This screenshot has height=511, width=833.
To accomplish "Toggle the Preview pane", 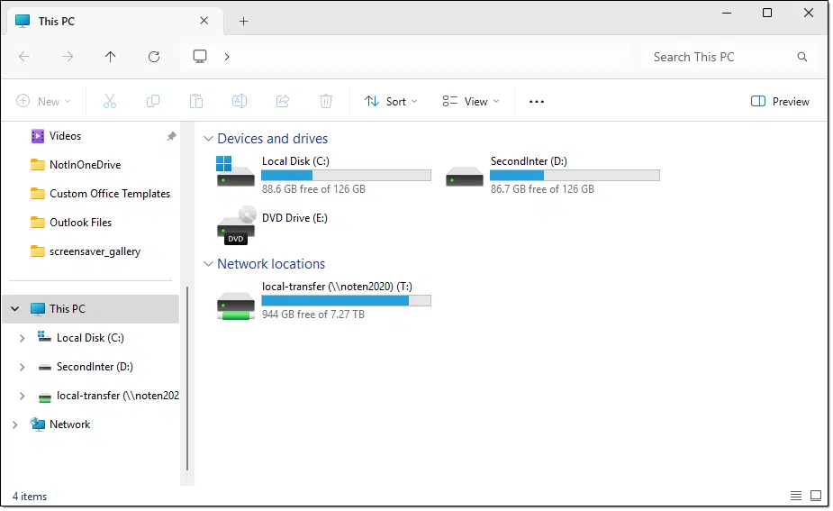I will 780,102.
